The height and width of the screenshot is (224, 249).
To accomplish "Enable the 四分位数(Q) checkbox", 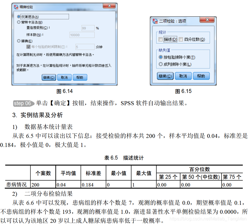I will (x=181, y=39).
